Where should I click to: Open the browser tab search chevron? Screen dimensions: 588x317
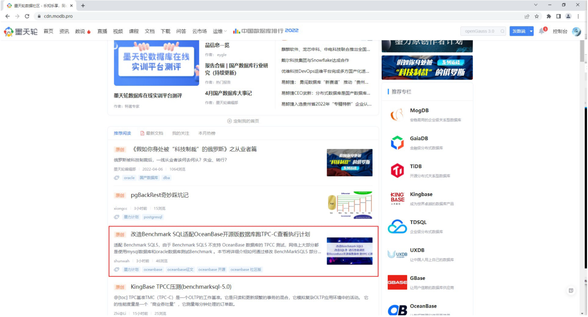536,5
